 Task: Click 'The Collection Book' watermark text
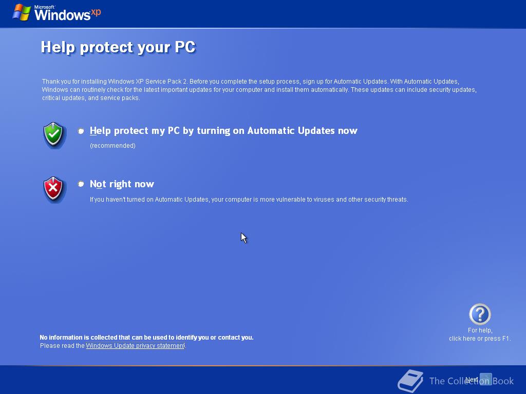pyautogui.click(x=472, y=381)
